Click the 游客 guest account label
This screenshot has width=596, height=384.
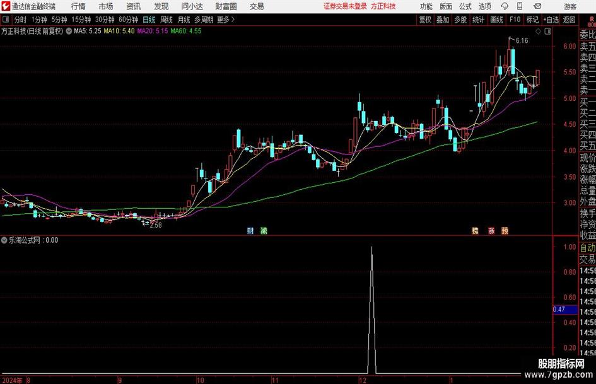(x=570, y=6)
